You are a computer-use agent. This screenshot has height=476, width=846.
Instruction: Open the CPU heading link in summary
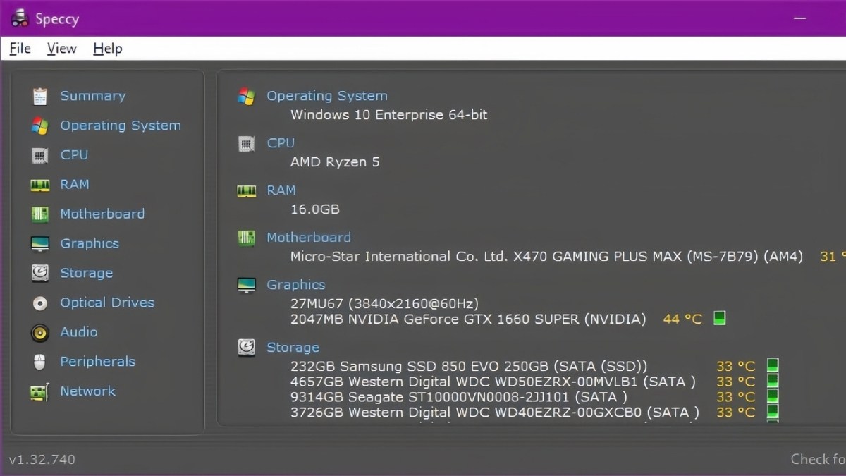coord(281,143)
